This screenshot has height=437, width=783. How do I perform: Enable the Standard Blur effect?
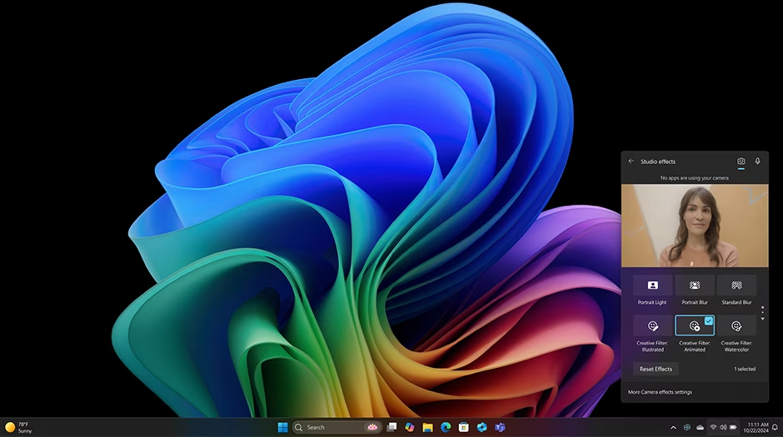[x=736, y=286]
